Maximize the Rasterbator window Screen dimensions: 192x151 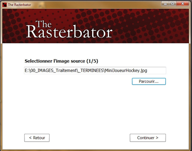point(173,4)
